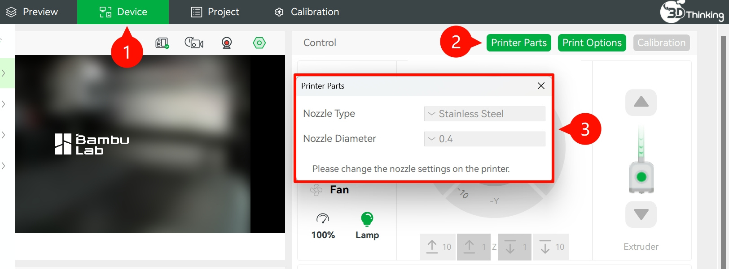Click the SD card storage icon

(162, 43)
